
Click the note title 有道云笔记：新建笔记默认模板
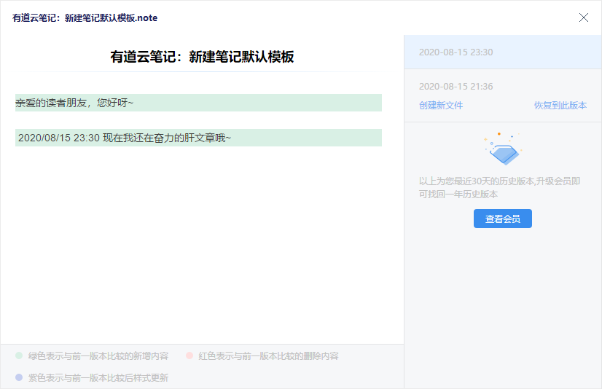tap(202, 57)
